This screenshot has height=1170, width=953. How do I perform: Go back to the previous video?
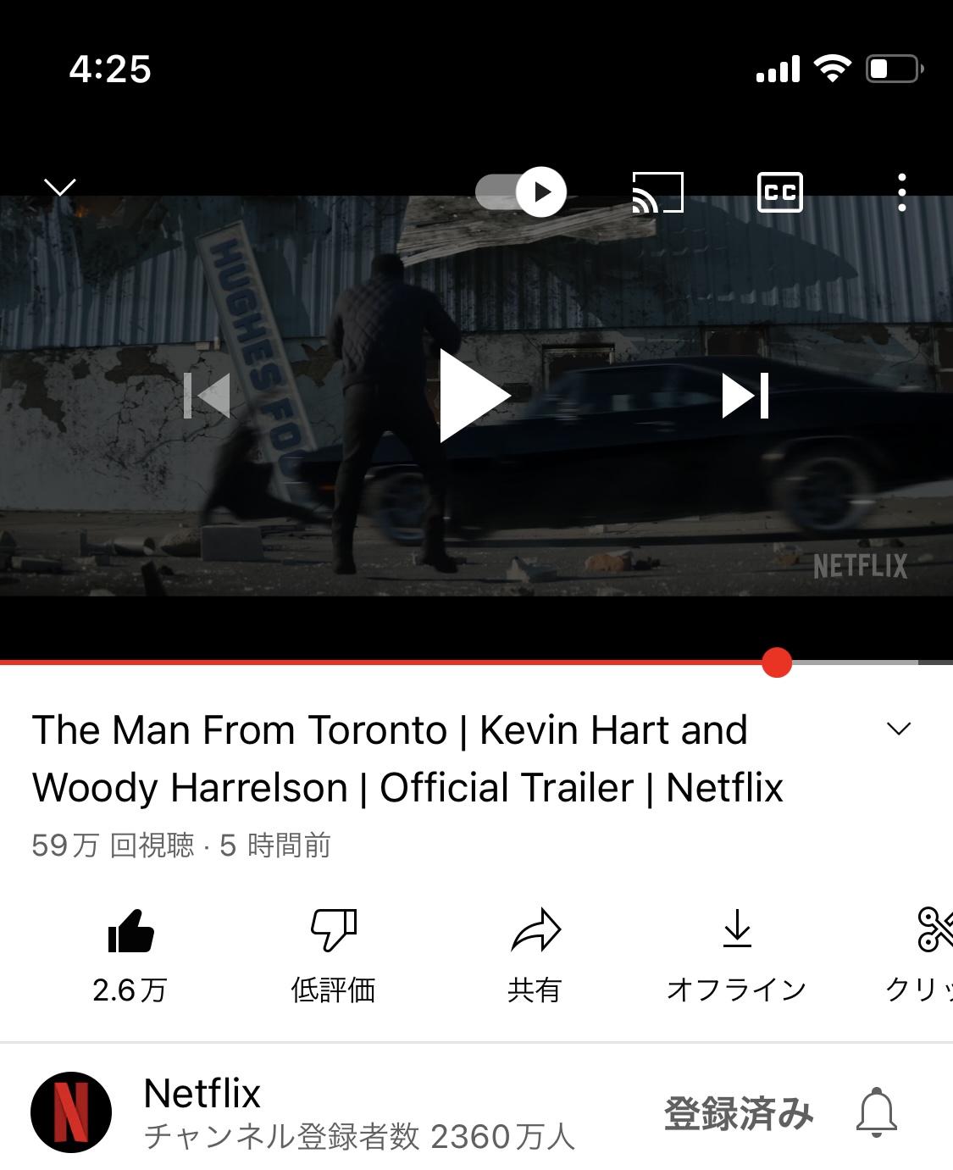(x=207, y=396)
